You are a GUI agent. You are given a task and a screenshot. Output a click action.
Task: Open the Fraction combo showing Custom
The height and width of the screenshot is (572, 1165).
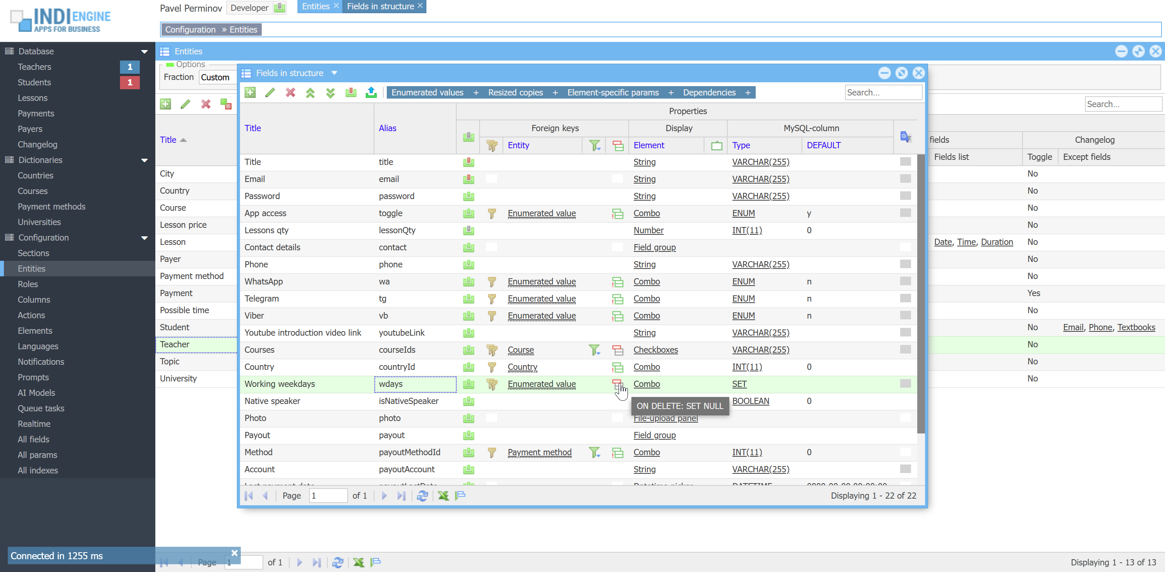coord(217,77)
